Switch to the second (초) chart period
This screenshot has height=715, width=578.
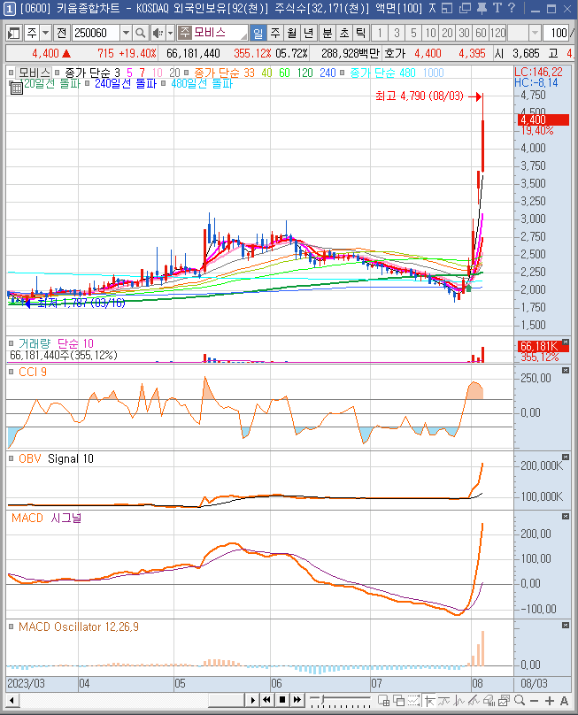point(344,33)
